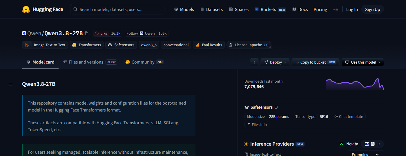Click the Chat template button
The height and width of the screenshot is (156, 406).
[x=349, y=117]
